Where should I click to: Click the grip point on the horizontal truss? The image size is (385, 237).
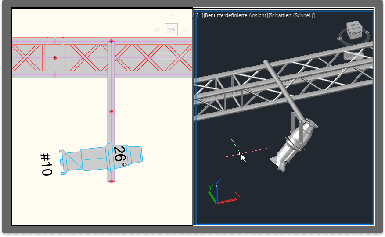[x=55, y=58]
